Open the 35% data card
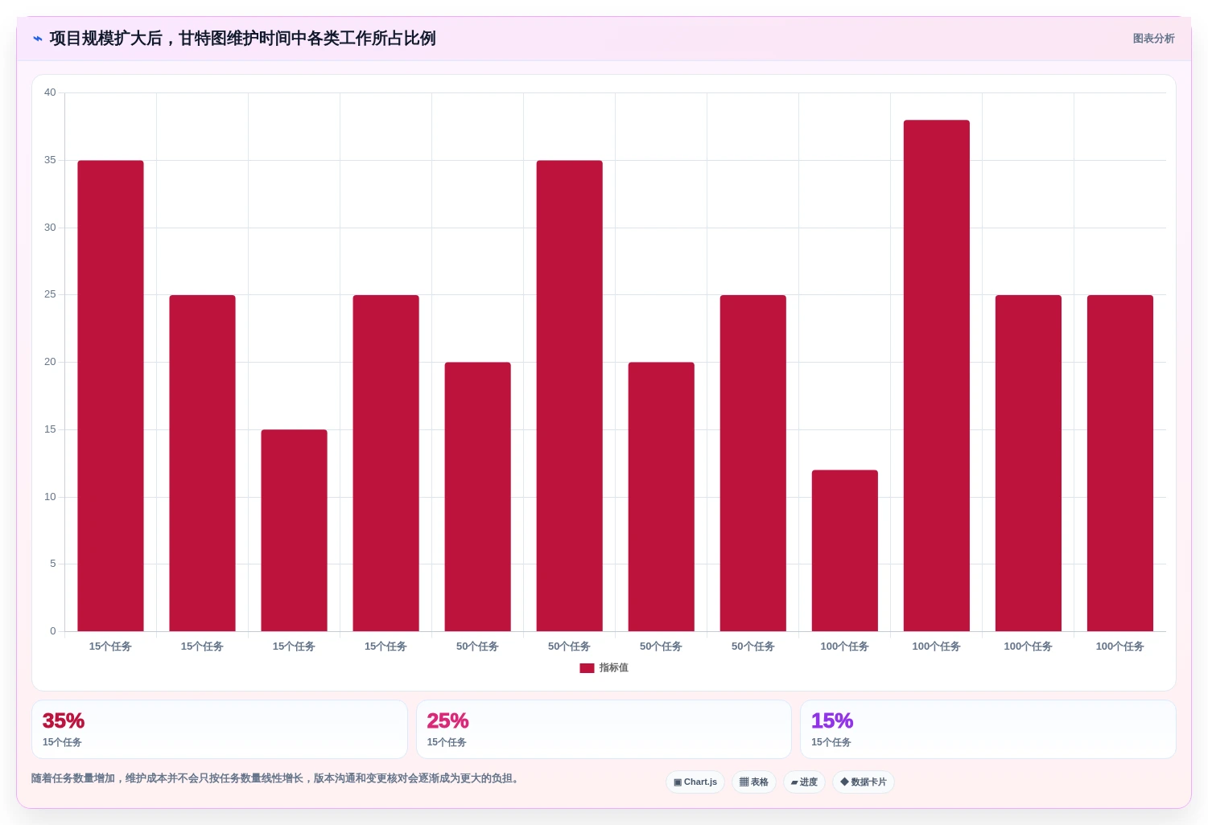 click(x=220, y=729)
